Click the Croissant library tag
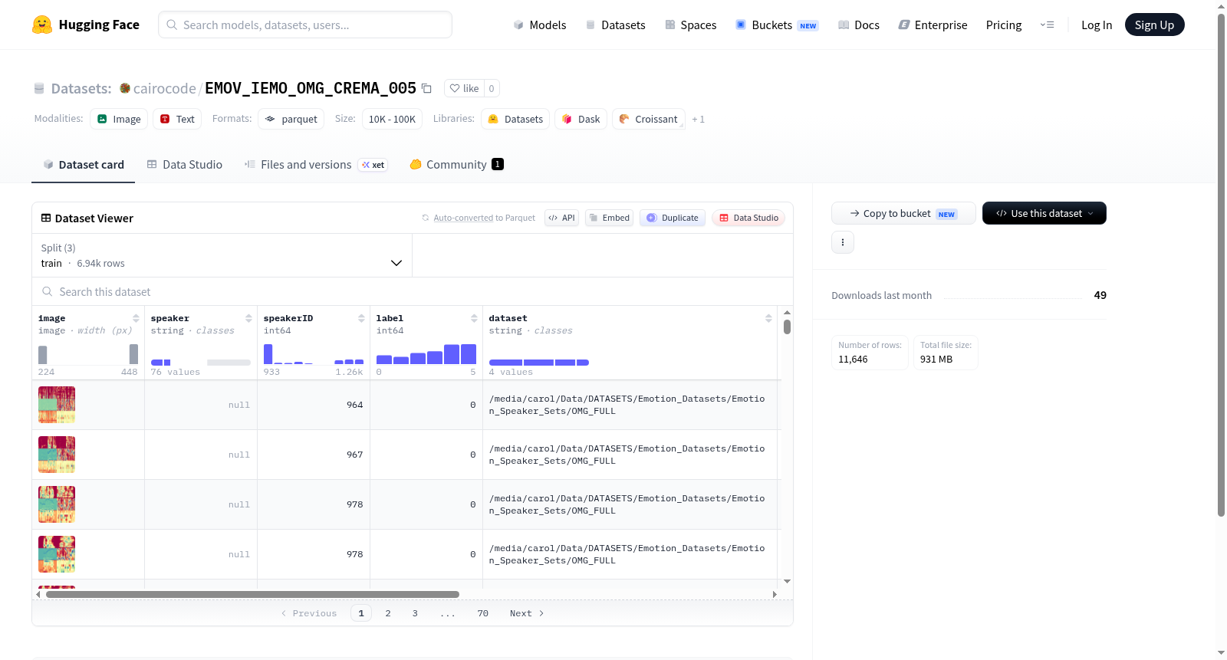Viewport: 1227px width, 660px height. tap(649, 119)
